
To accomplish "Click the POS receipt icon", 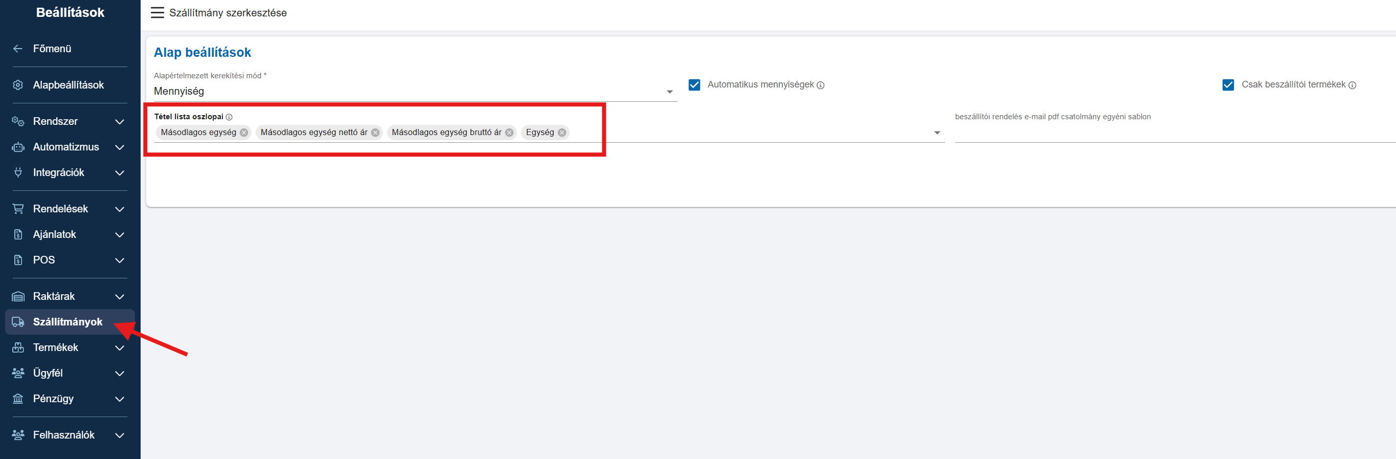I will [x=18, y=260].
